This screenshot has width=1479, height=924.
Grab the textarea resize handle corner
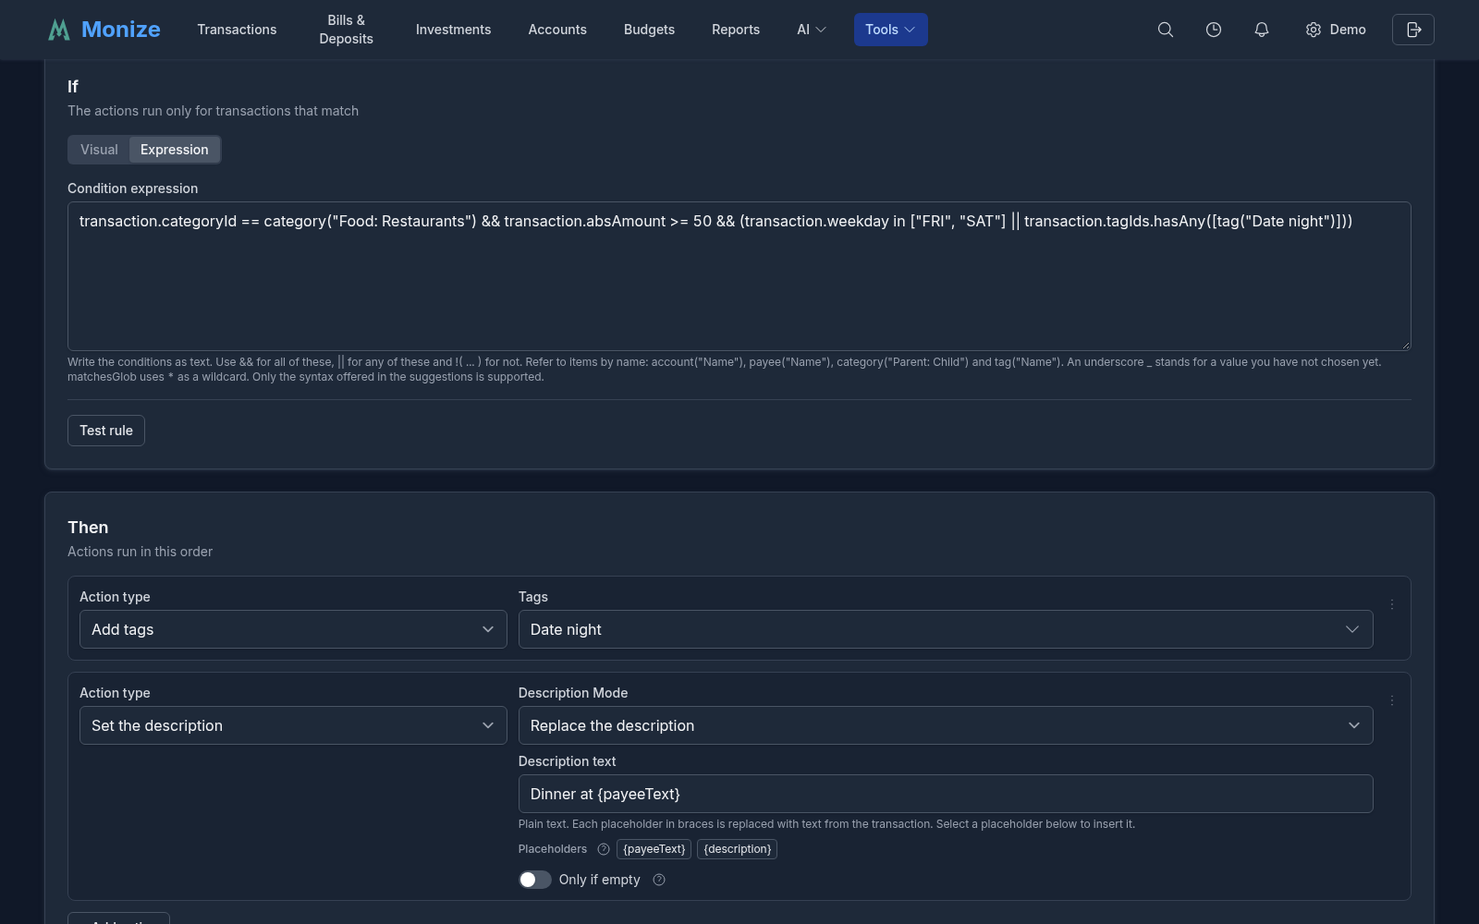pyautogui.click(x=1405, y=345)
